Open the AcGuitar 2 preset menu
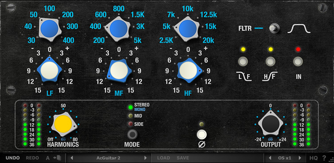The height and width of the screenshot is (163, 334). coord(108,158)
